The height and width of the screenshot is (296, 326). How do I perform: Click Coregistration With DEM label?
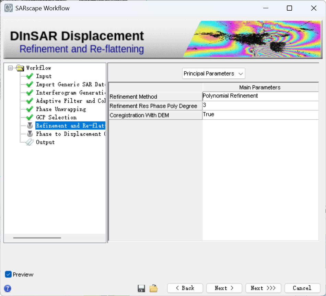coord(156,115)
